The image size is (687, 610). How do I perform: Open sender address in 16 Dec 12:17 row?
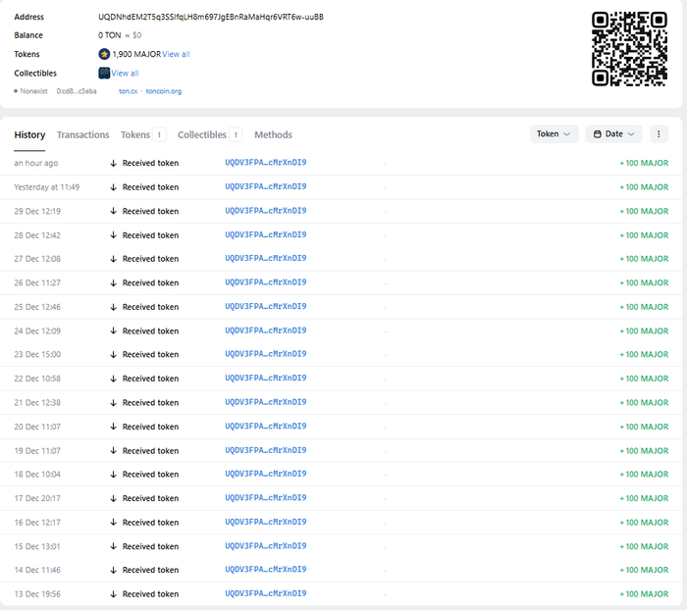[266, 522]
